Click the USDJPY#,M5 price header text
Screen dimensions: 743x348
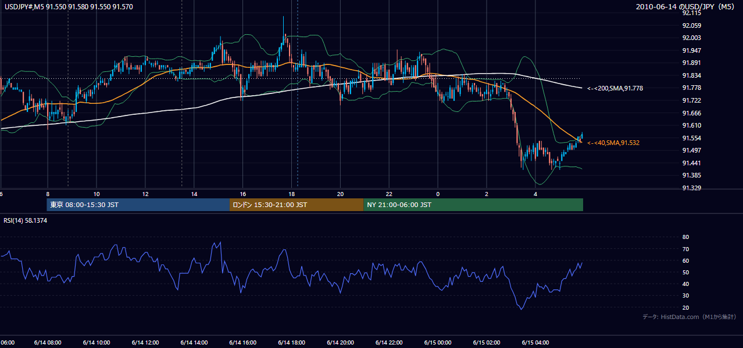pos(69,7)
